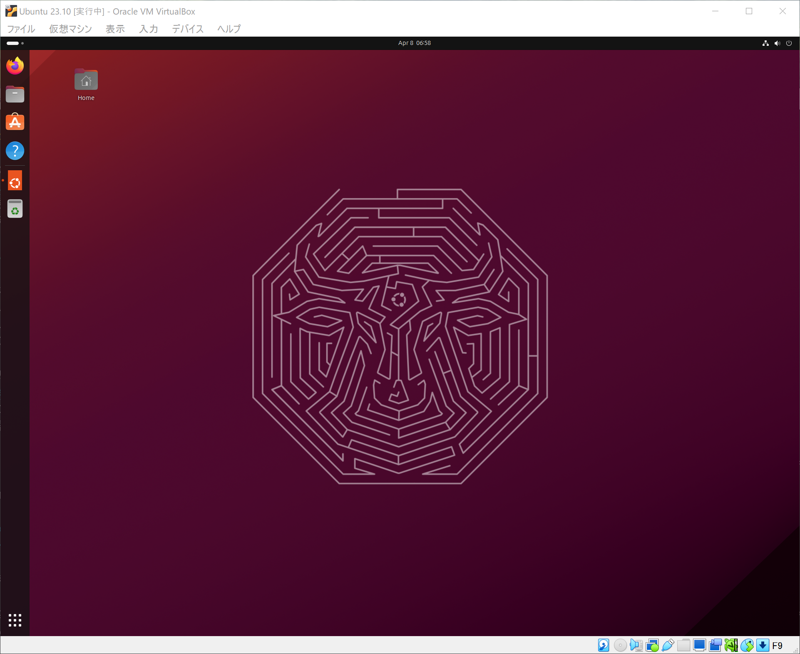Click the recording status indicator icon
This screenshot has height=654, width=800.
[x=715, y=645]
